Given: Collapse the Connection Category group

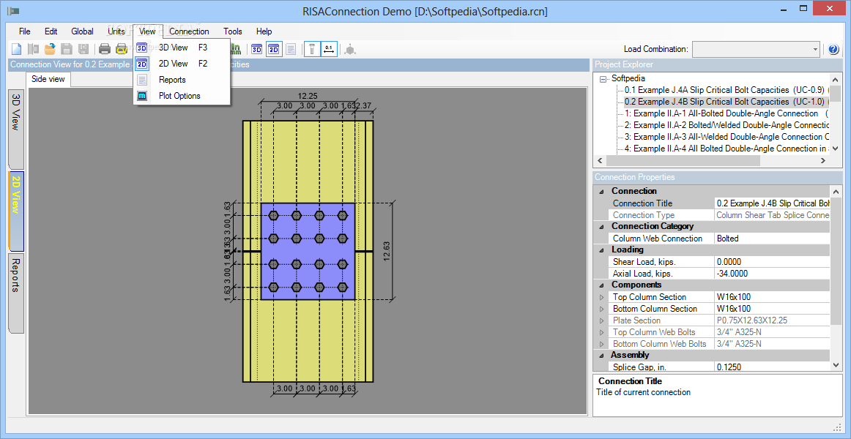Looking at the screenshot, I should coord(601,227).
